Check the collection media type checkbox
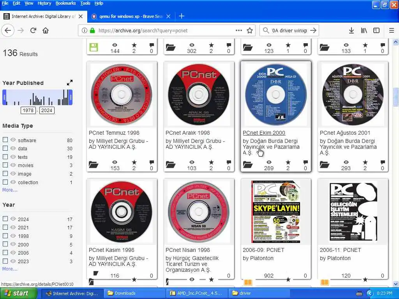The image size is (399, 299). [5, 182]
